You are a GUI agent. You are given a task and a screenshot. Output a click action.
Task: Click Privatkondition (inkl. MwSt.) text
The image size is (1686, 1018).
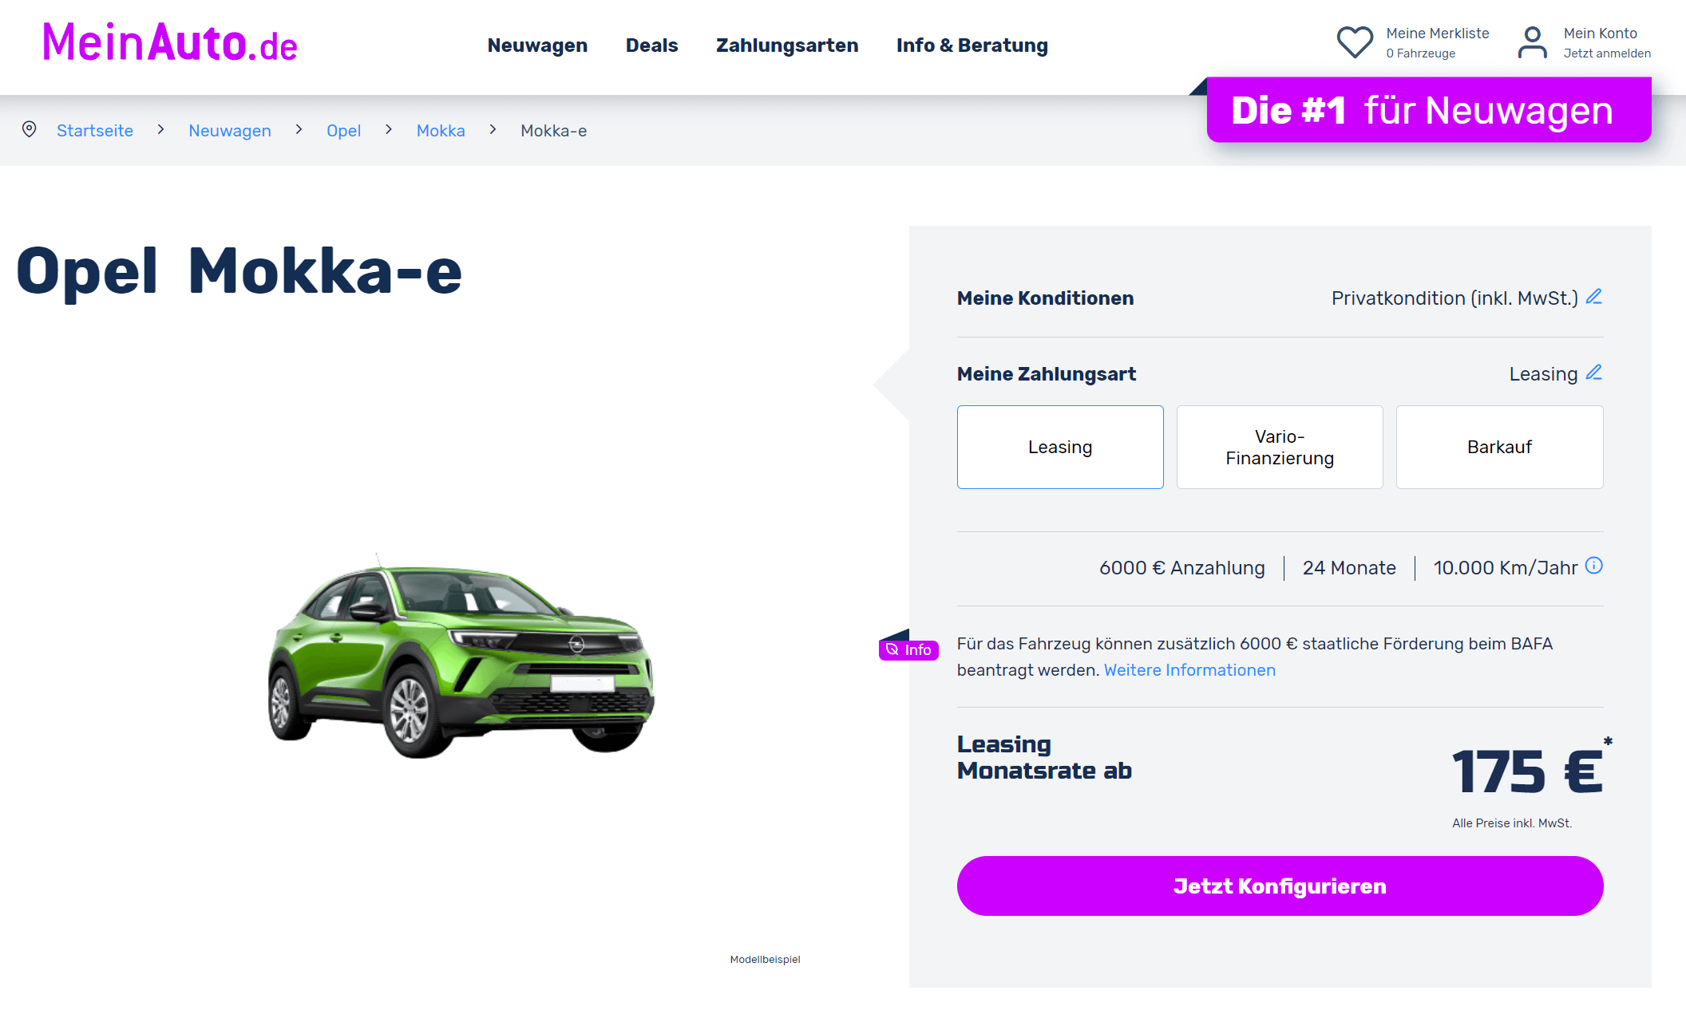[1454, 298]
